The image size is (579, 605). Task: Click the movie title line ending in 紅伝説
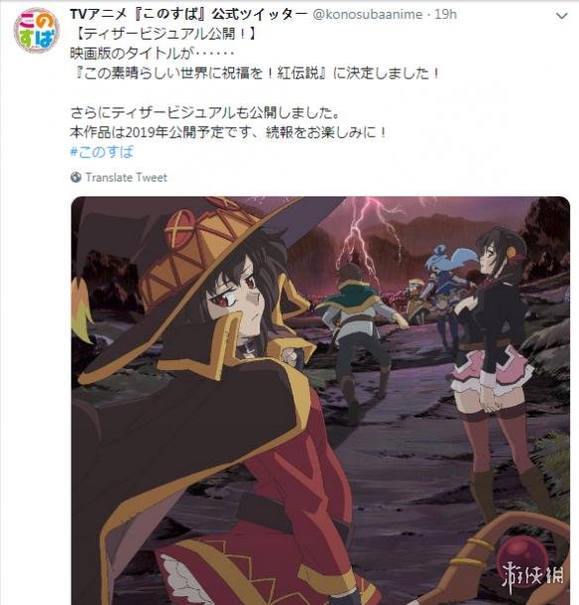(255, 73)
